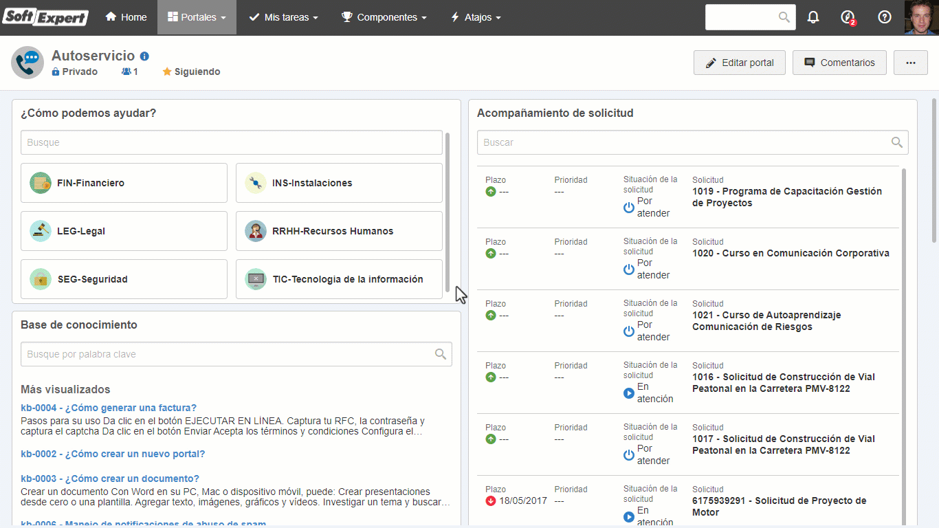Viewport: 939px width, 528px height.
Task: Open request 6175939291 - Solicitud de Proyecto de Motor
Action: [780, 507]
